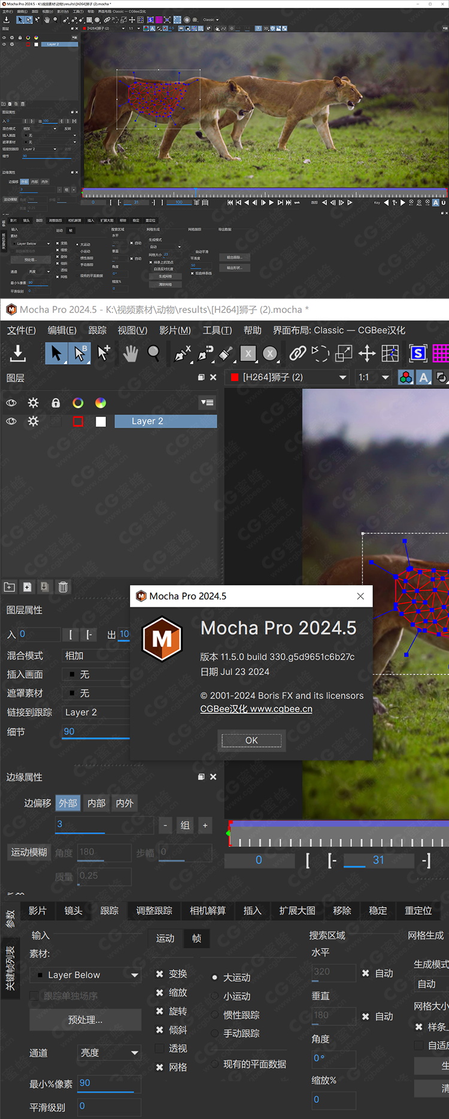Click the RGB channels icon in enlarged viewer bar
Image resolution: width=449 pixels, height=1119 pixels.
pos(406,377)
